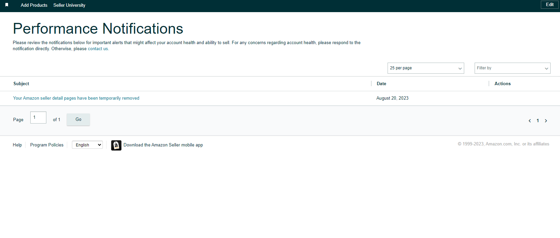Open the Add Products link

tap(34, 5)
